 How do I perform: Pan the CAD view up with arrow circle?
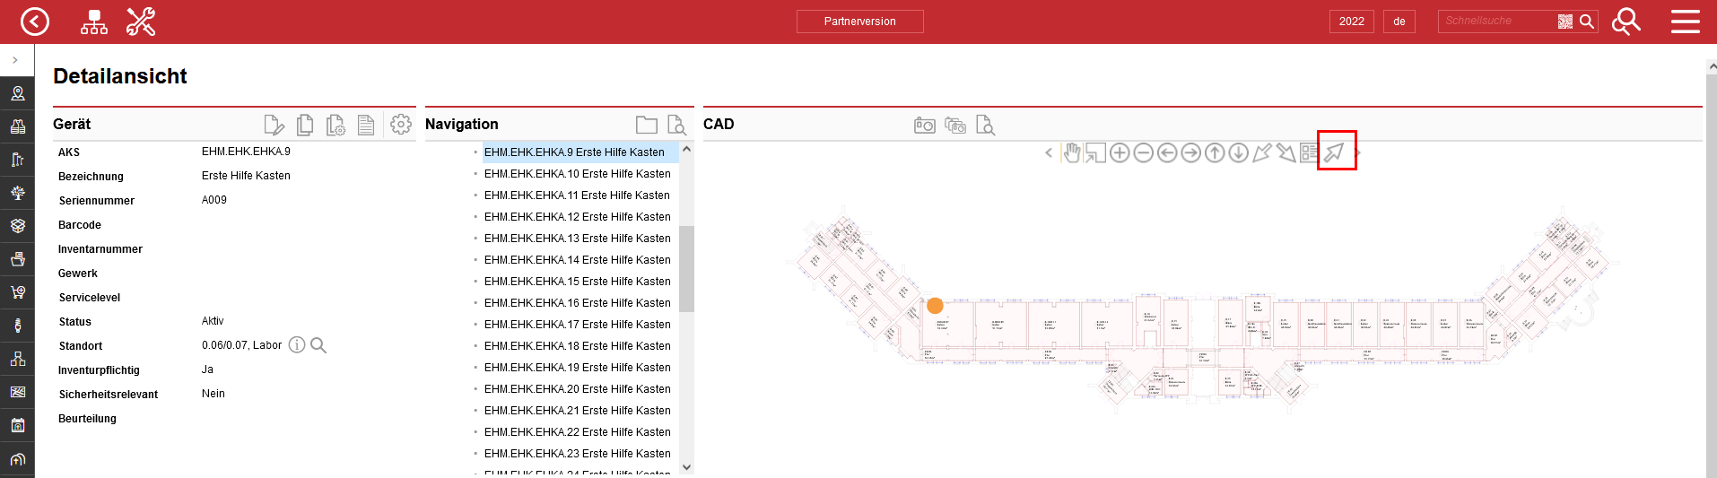(x=1215, y=152)
